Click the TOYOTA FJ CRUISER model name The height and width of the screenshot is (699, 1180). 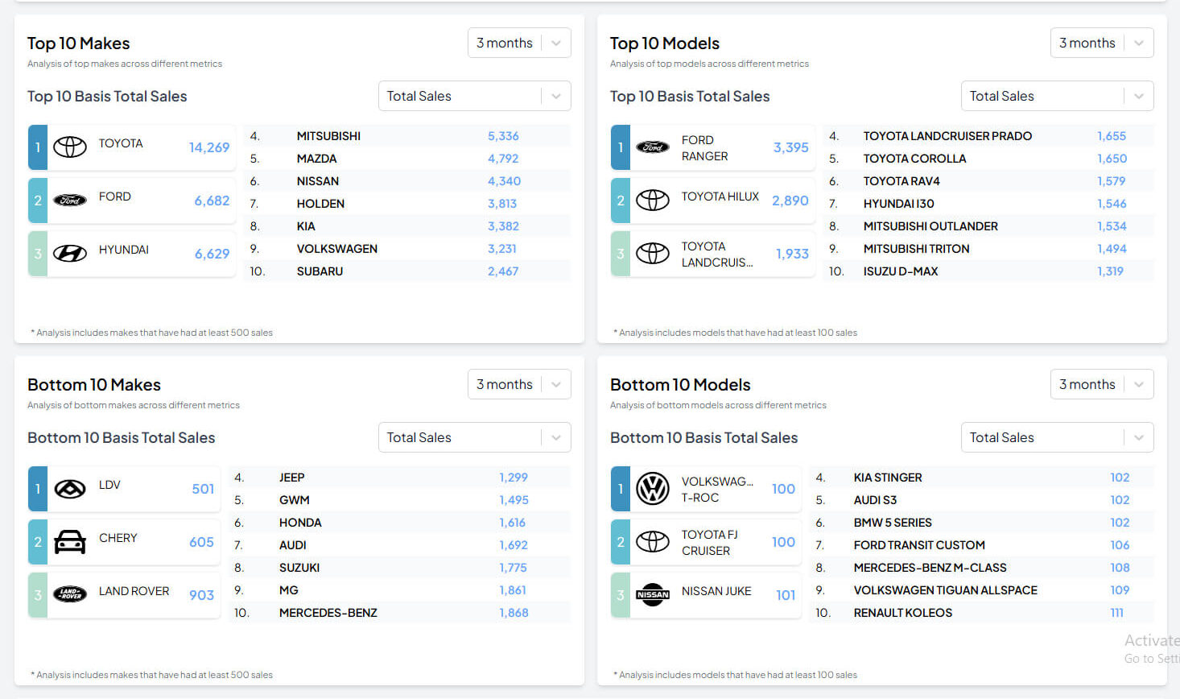[710, 543]
